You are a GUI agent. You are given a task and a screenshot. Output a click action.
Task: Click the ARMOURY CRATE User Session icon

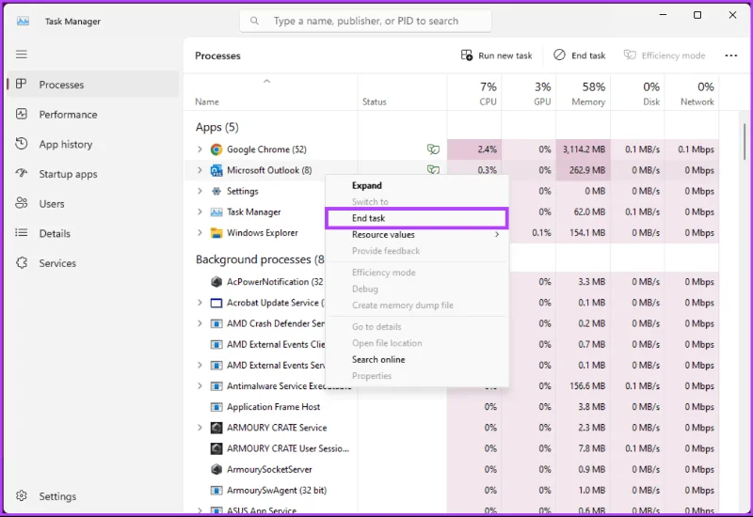(216, 449)
